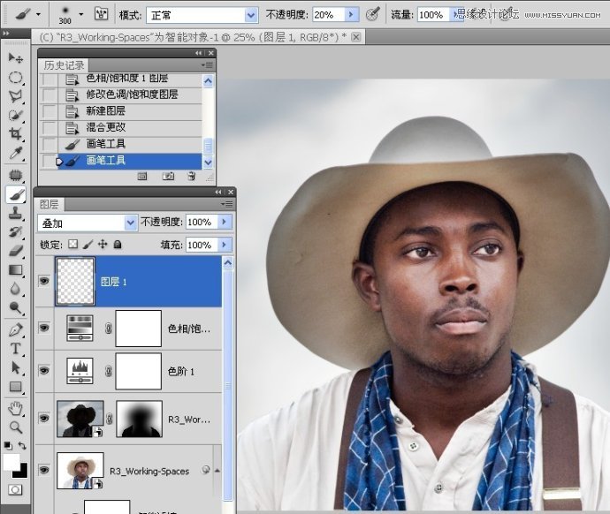610x514 pixels.
Task: Switch to the 历史记录 tab
Action: [x=64, y=64]
